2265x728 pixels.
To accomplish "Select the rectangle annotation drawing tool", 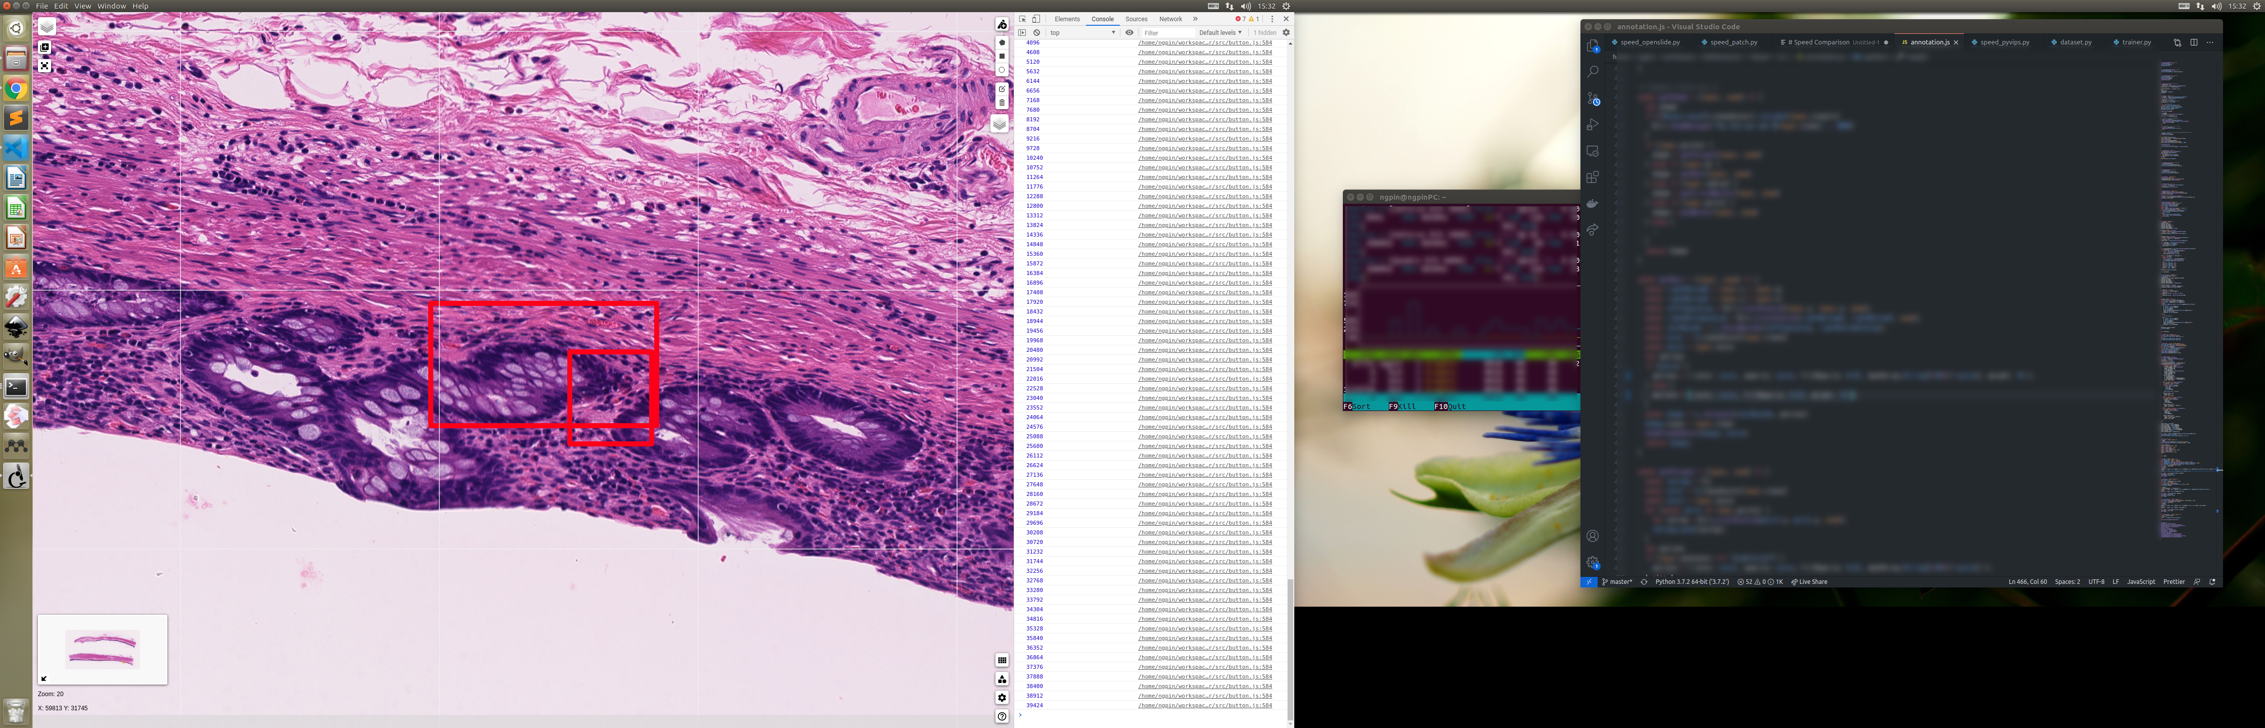I will [1002, 56].
